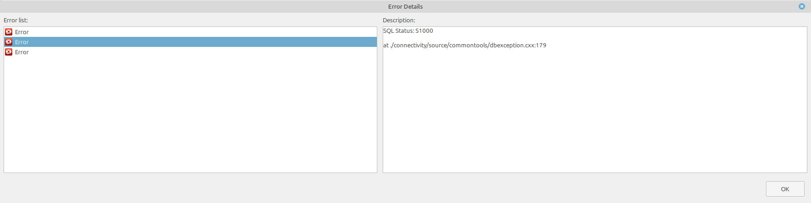
Task: Click the red icon of the third error
Action: tap(9, 52)
